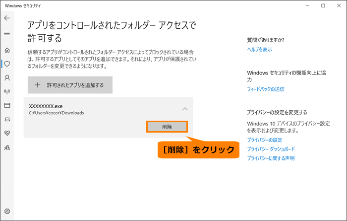
Task: Collapse the XXXXXXXX.exe entry chevron
Action: 185,109
